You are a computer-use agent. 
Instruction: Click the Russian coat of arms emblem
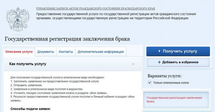[x=18, y=19]
